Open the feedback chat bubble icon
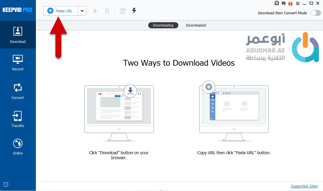 tap(284, 4)
